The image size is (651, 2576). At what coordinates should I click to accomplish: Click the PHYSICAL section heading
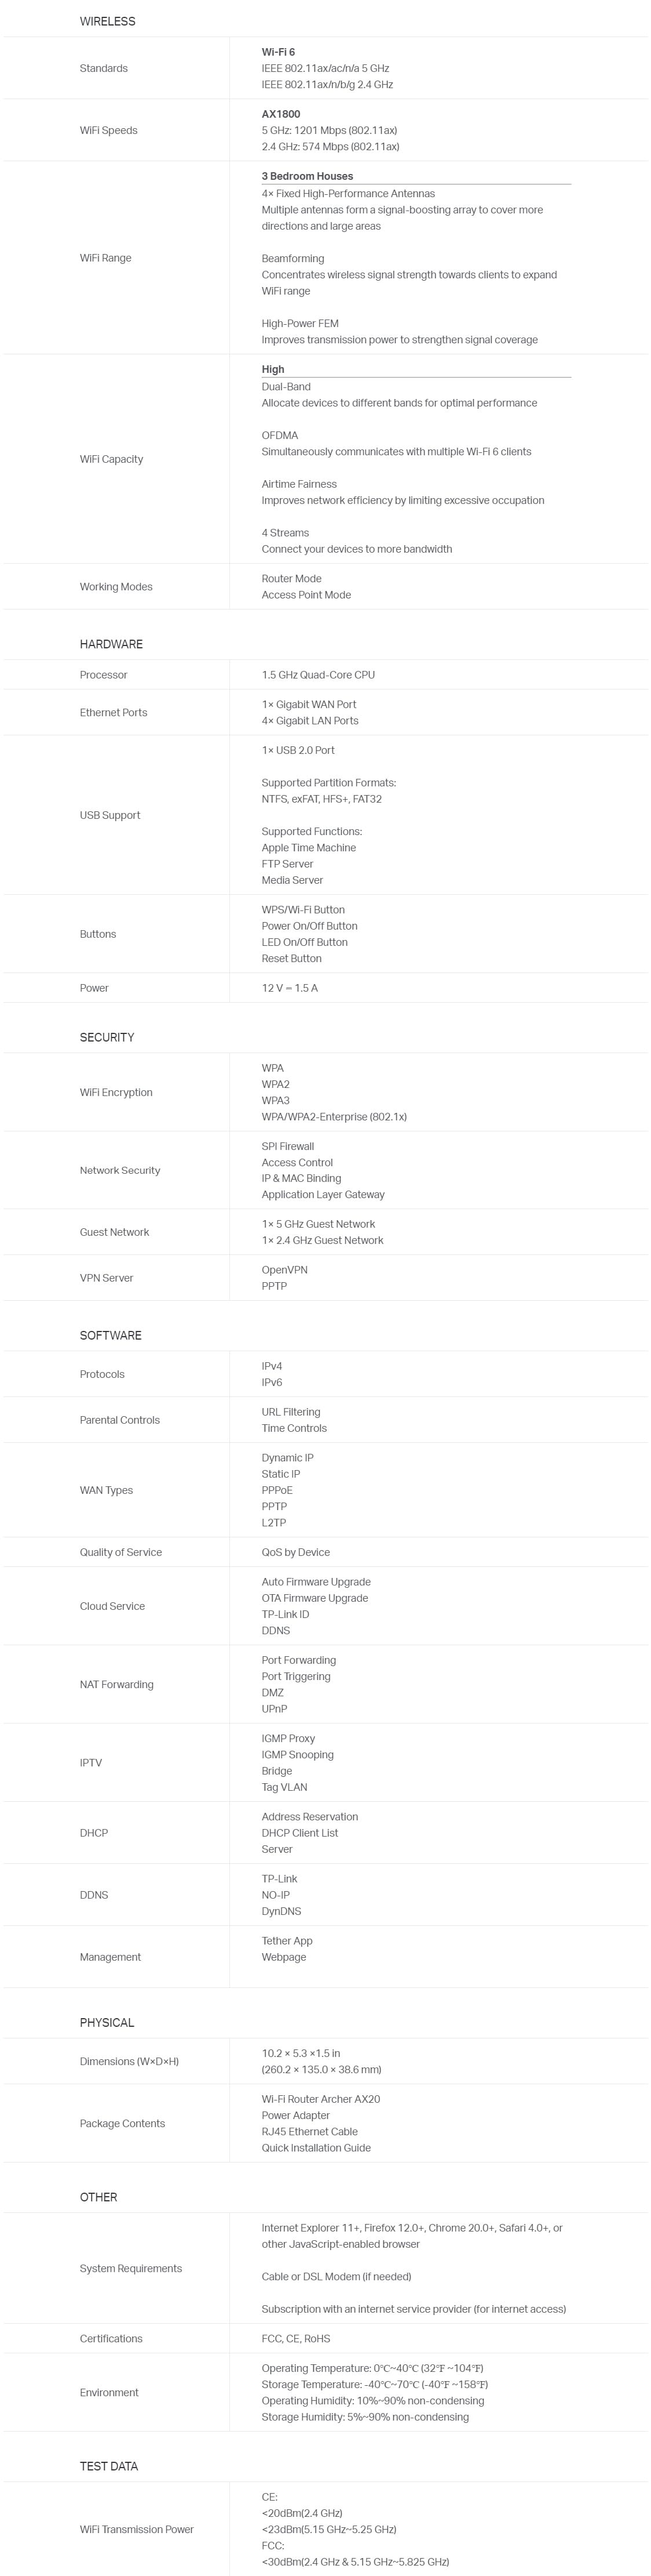(107, 2022)
